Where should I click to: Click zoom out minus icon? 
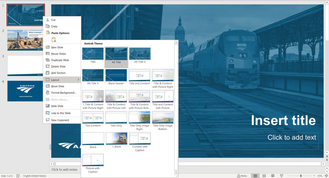click(x=288, y=176)
